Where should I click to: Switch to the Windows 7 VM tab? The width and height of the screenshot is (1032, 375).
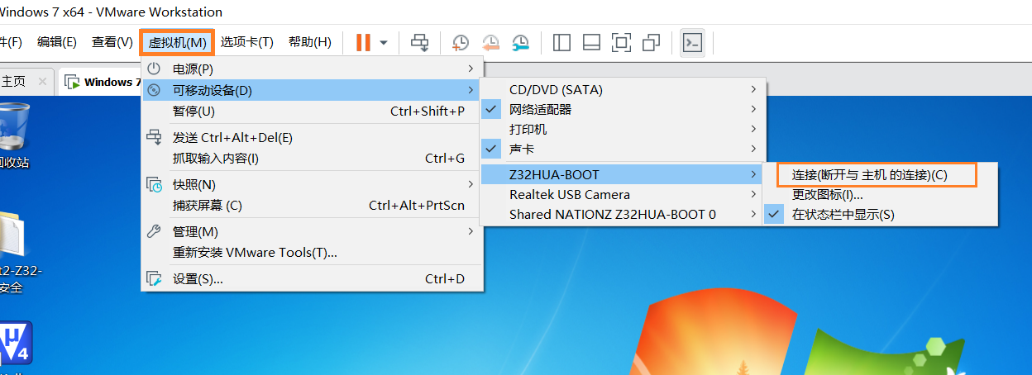[x=103, y=82]
